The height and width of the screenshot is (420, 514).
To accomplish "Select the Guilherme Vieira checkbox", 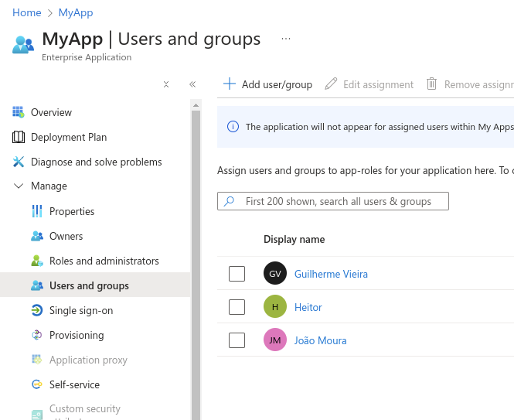I will (237, 274).
